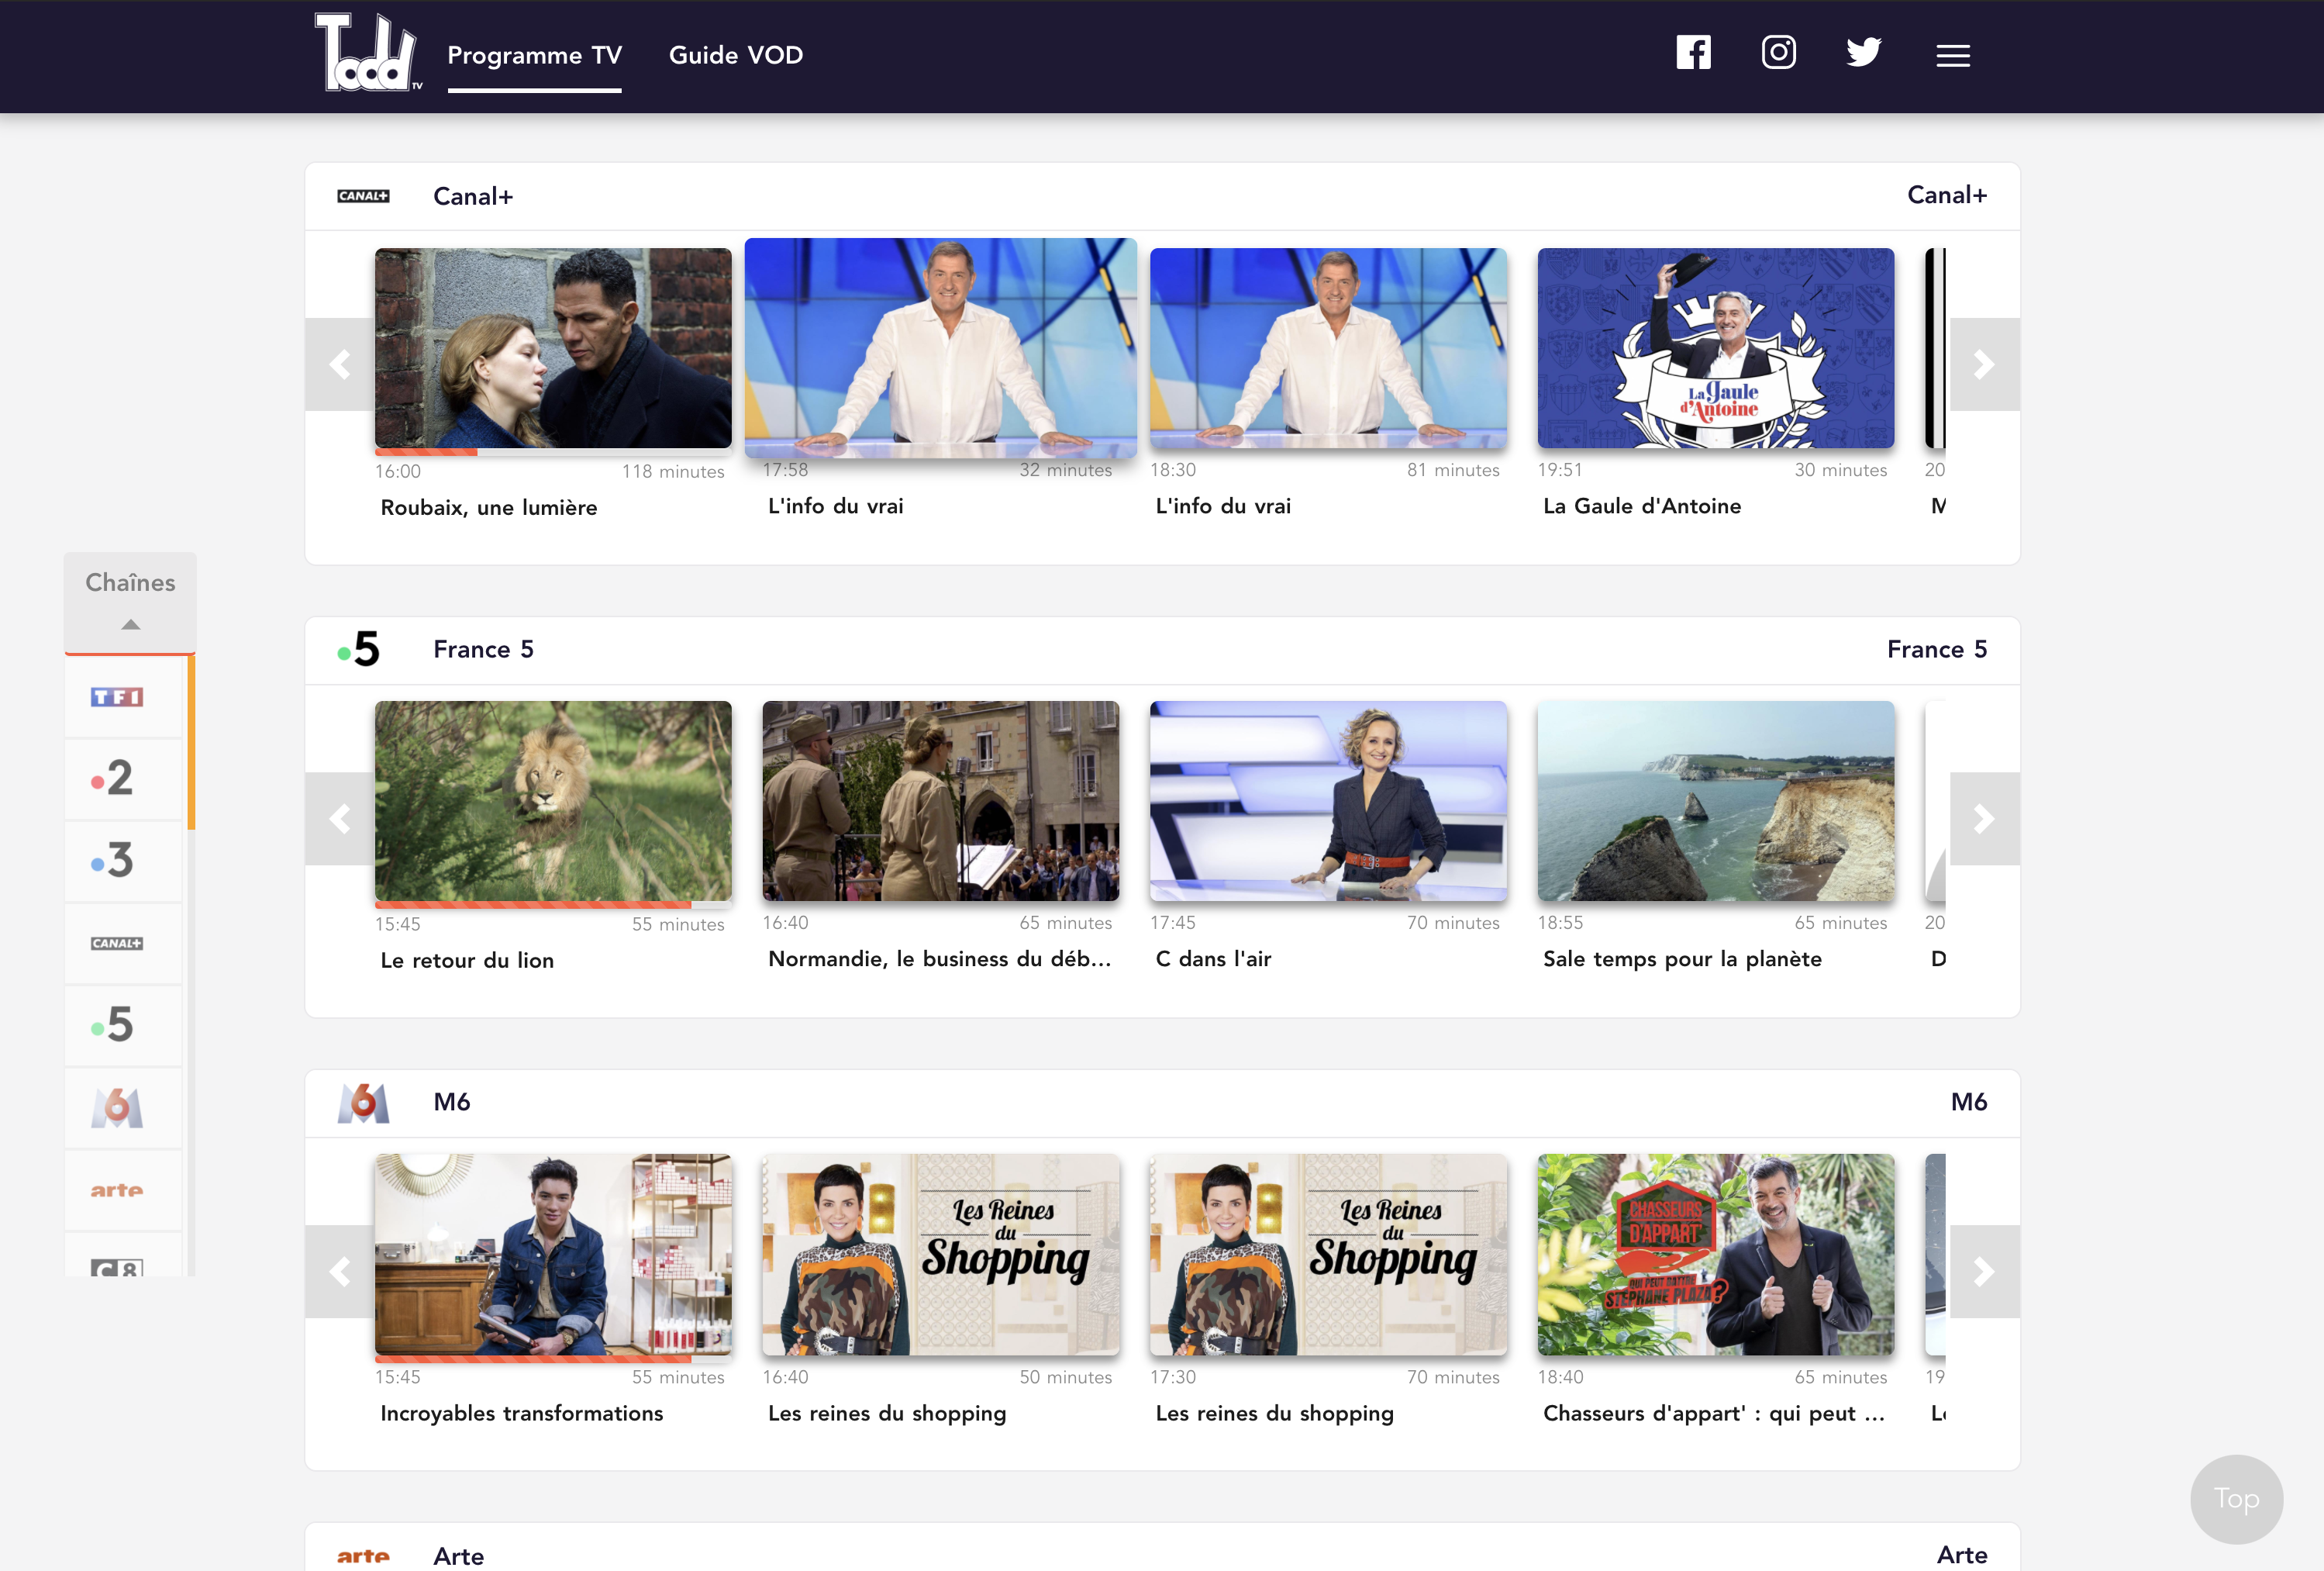Screen dimensions: 2324x1571
Task: Collapse the Chaînes panel arrow
Action: click(130, 625)
